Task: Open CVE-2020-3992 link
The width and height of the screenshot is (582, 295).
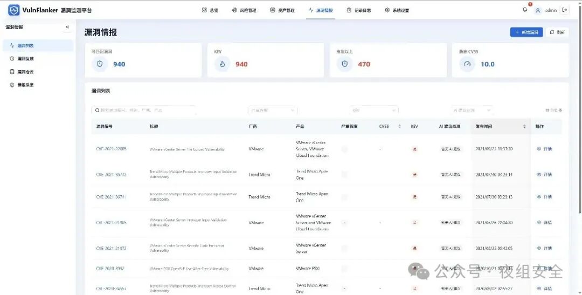Action: click(x=110, y=268)
